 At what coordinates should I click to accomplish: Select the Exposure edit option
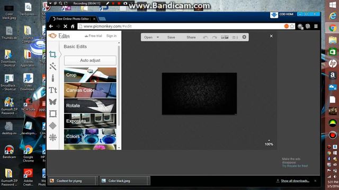click(x=90, y=121)
